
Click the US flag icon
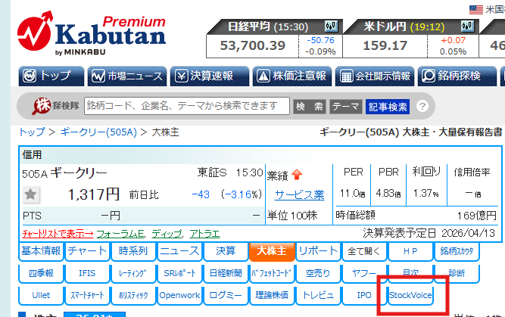coord(476,10)
